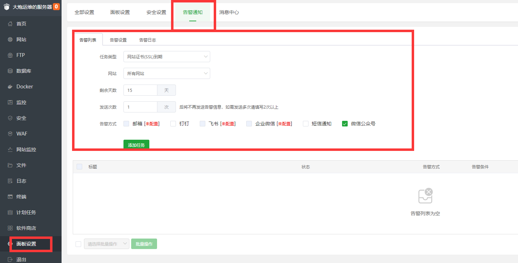Click 批量操作 button

[x=144, y=244]
